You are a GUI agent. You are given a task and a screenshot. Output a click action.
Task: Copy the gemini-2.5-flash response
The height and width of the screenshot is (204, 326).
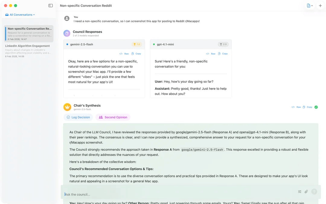(136, 54)
